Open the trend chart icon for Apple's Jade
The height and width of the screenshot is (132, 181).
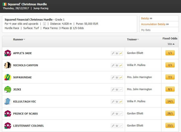coord(121,53)
